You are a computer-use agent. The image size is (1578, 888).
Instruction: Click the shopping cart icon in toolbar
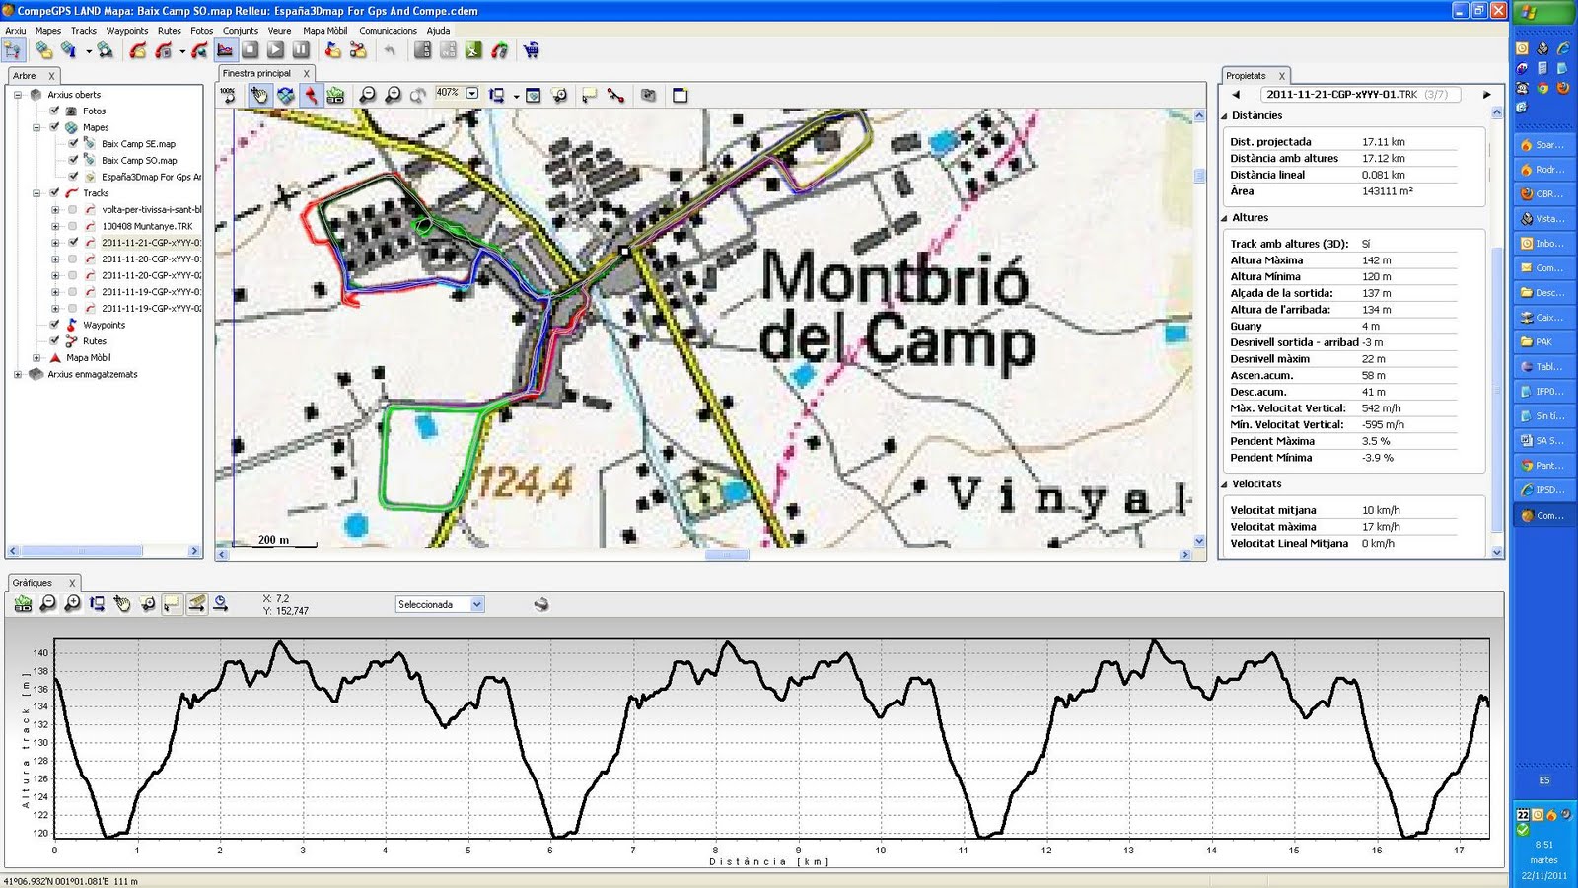point(532,50)
